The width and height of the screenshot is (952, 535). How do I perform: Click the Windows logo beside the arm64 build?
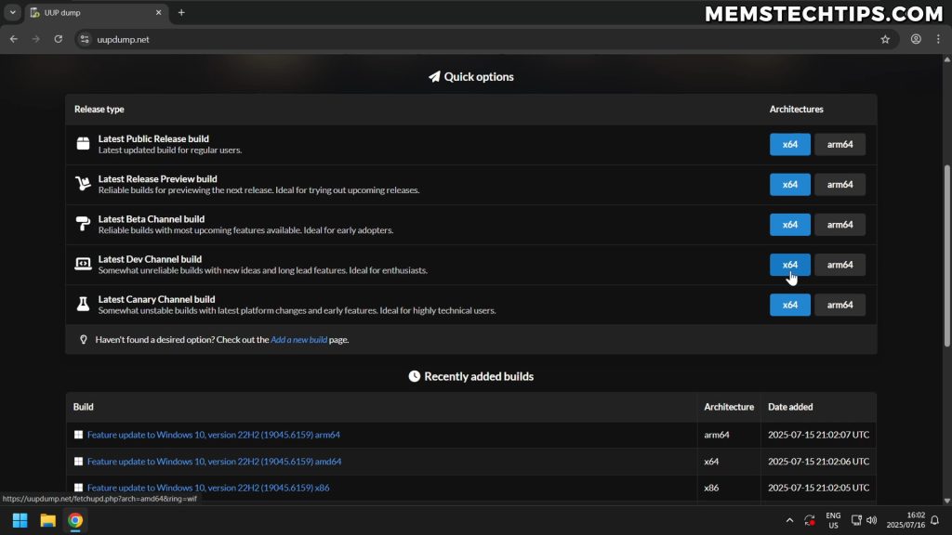pos(78,435)
